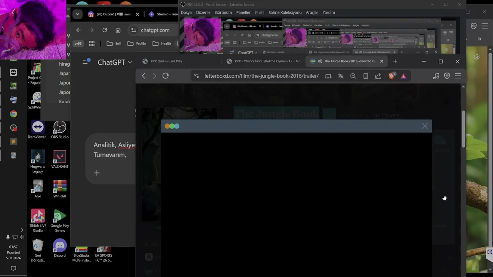493x277 pixels.
Task: Mute The Jungle Book tab audio
Action: [x=320, y=61]
